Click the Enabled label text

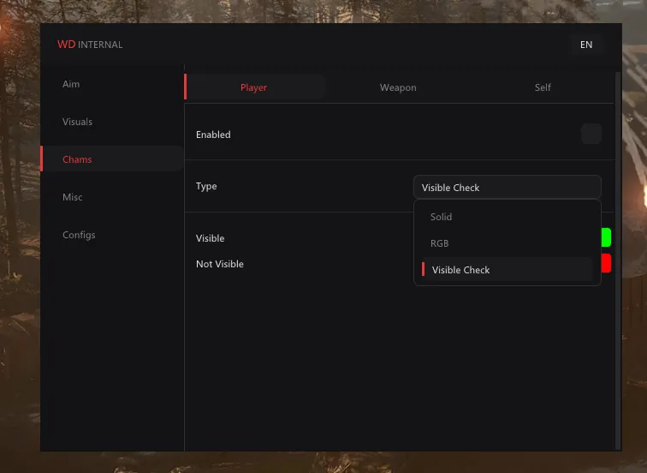point(213,135)
